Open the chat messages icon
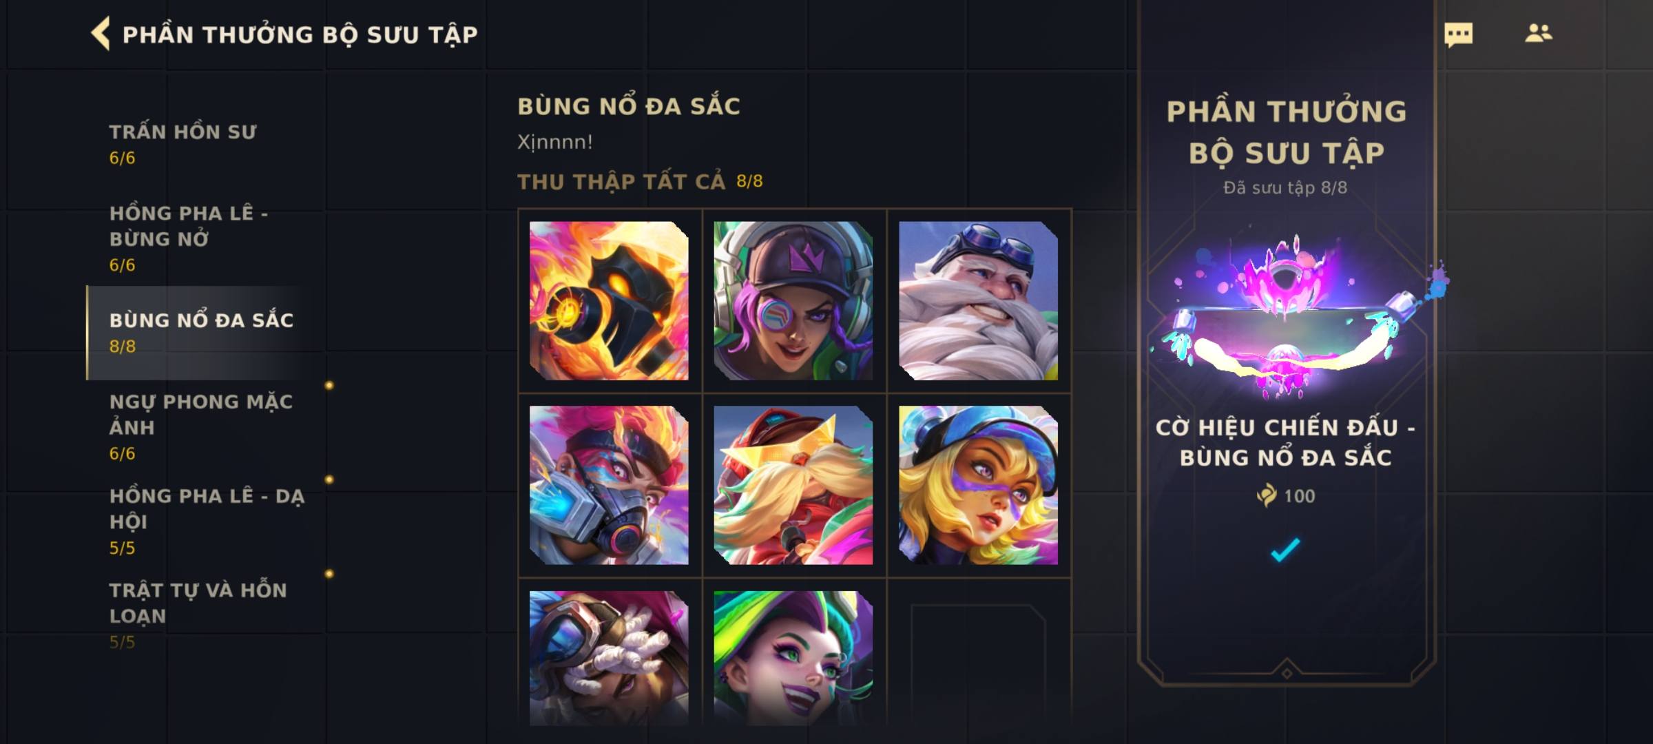Viewport: 1653px width, 744px height. point(1458,34)
